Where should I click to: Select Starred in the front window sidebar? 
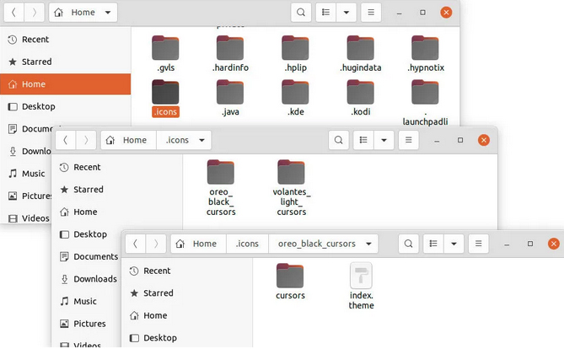tap(158, 293)
